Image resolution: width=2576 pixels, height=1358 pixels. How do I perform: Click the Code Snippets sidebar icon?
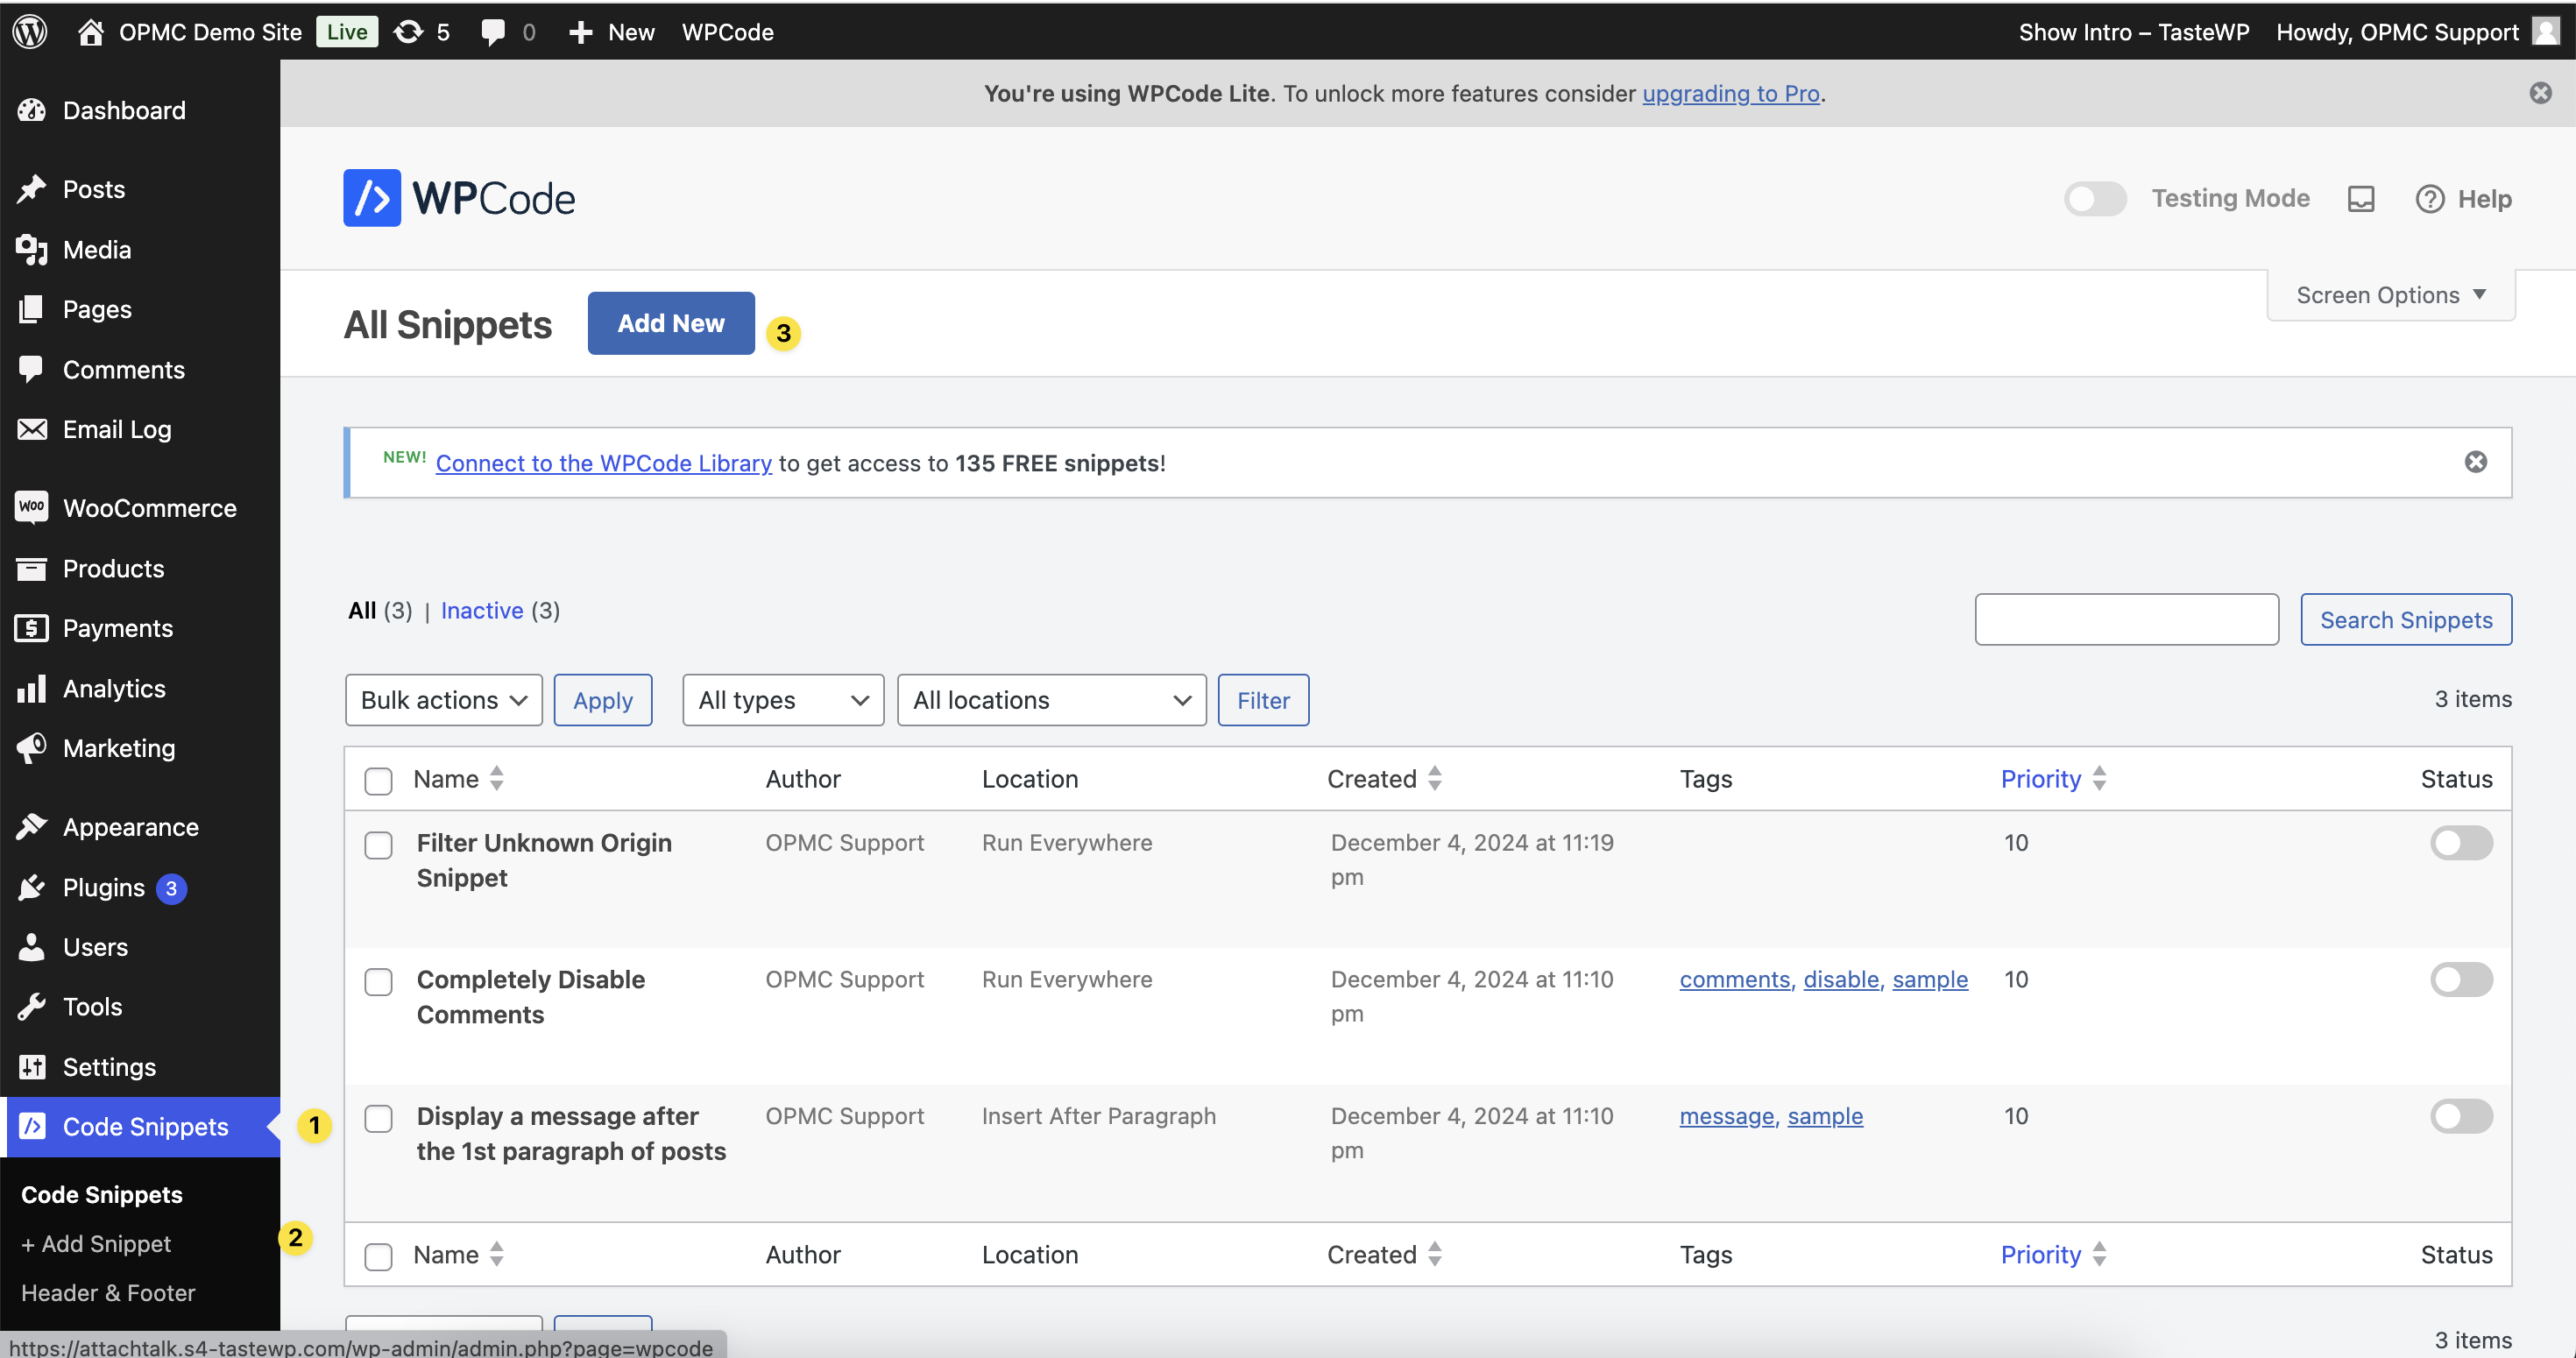tap(32, 1126)
